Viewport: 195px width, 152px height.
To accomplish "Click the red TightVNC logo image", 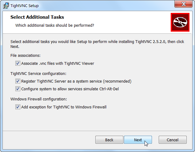I will pyautogui.click(x=180, y=22).
